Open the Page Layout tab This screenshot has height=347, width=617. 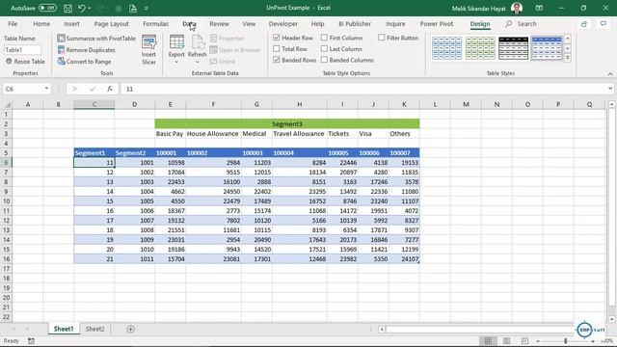click(x=112, y=24)
